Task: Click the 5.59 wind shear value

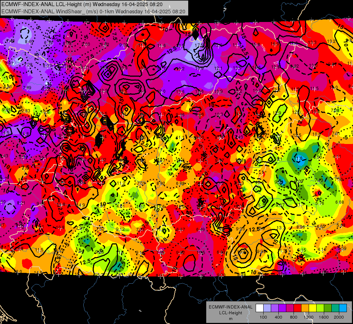Action: (x=342, y=248)
